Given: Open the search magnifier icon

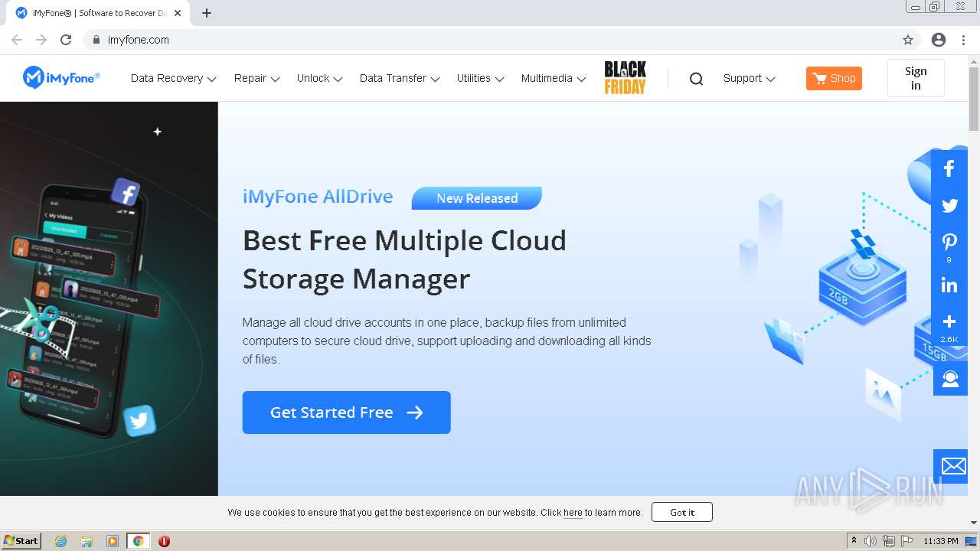Looking at the screenshot, I should coord(696,79).
